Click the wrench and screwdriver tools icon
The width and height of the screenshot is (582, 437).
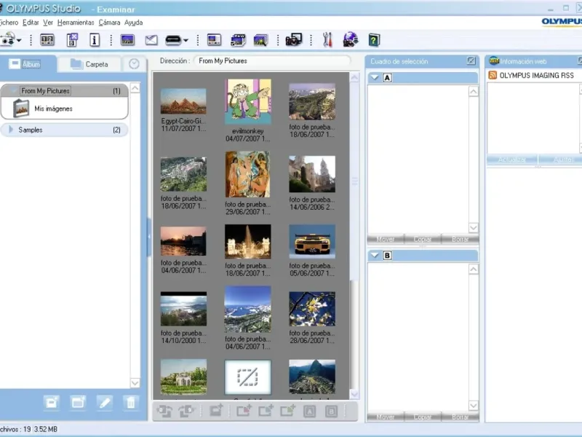coord(327,40)
